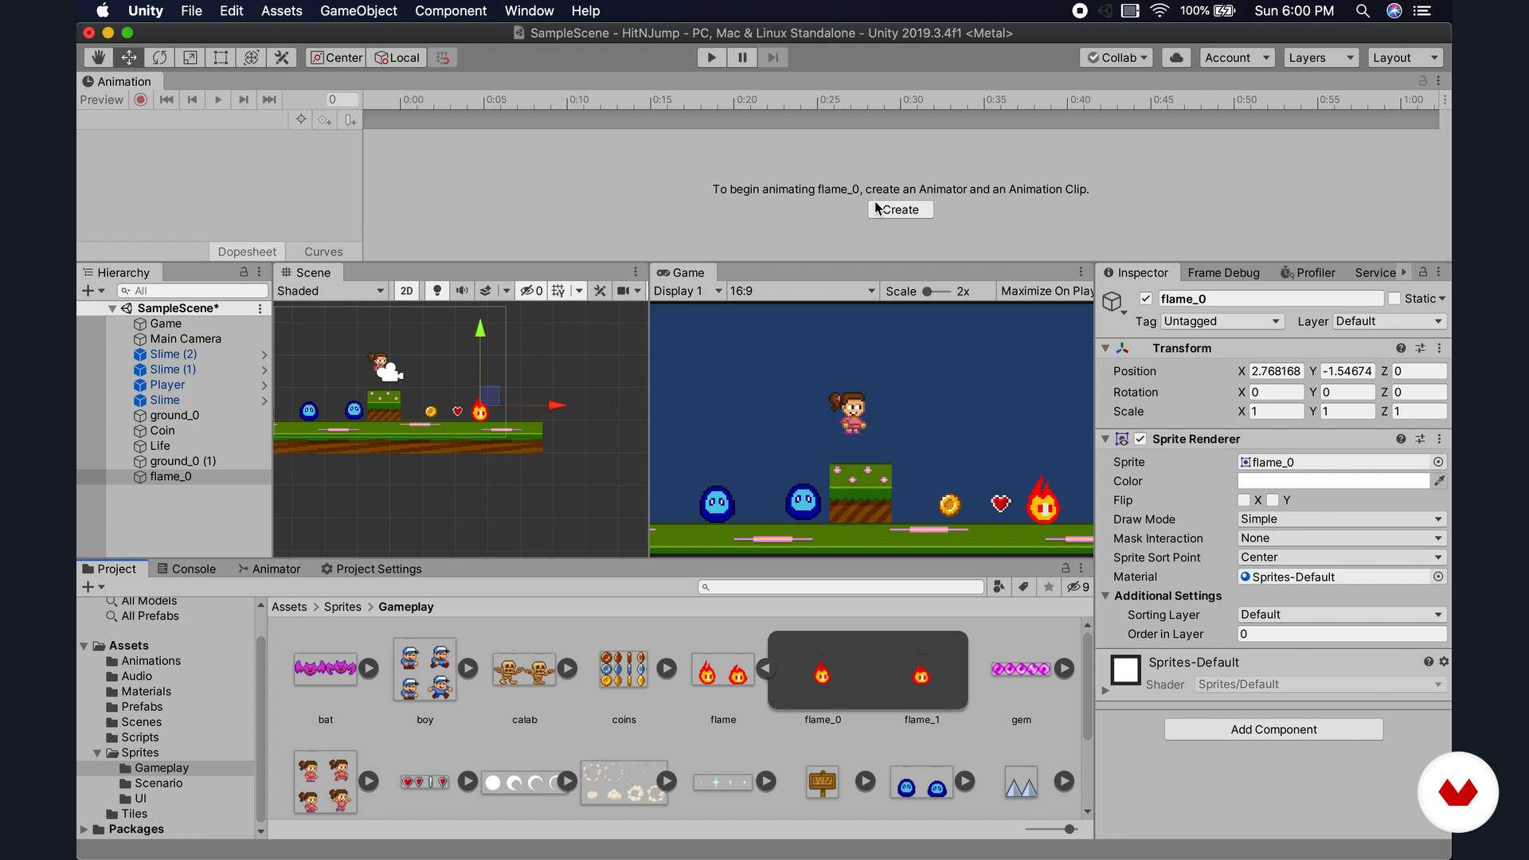Enable Animation record button
Viewport: 1529px width, 860px height.
[141, 100]
